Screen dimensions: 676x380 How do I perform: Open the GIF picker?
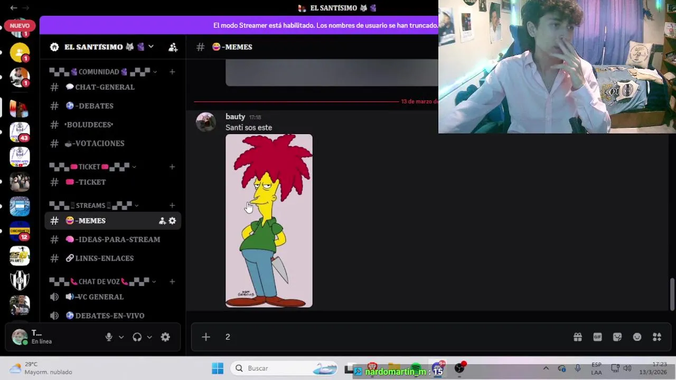[597, 337]
